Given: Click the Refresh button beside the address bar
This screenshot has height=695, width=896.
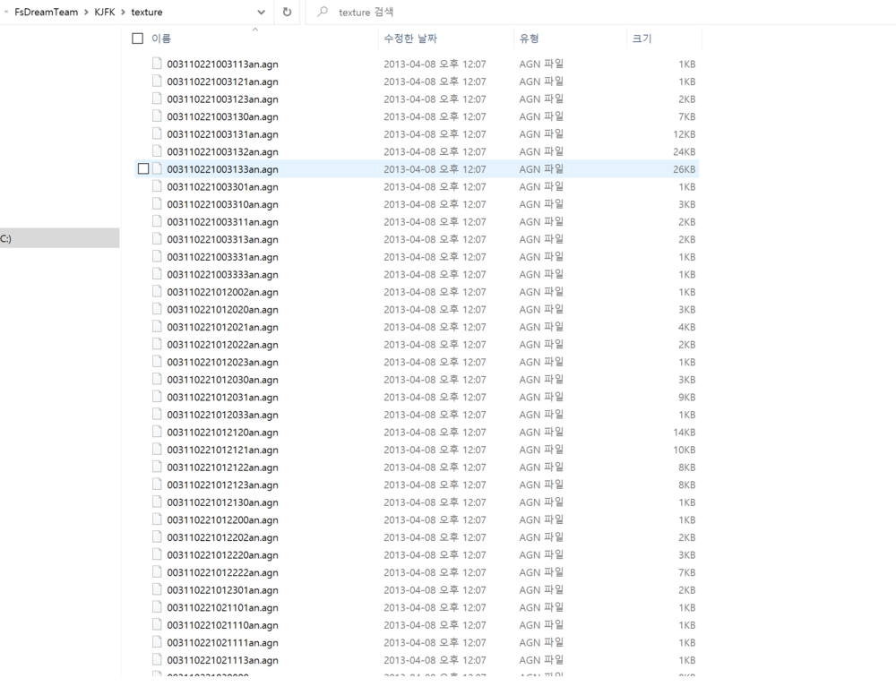Looking at the screenshot, I should click(287, 13).
